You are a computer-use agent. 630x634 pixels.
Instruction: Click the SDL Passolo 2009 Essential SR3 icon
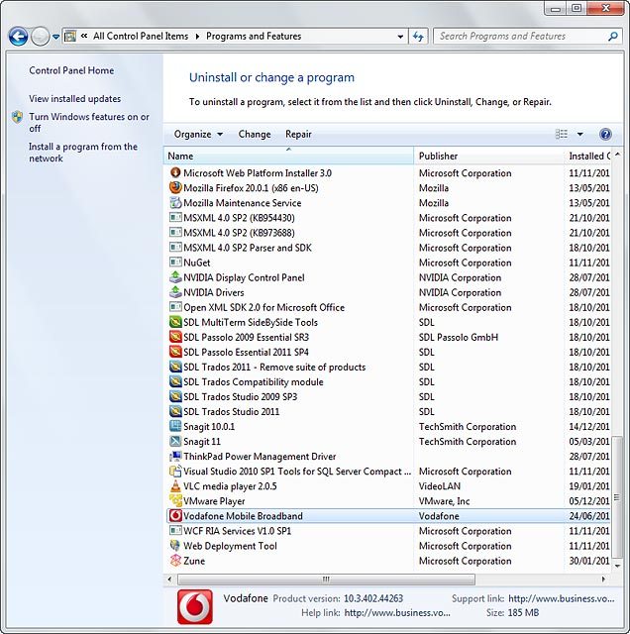pyautogui.click(x=175, y=337)
